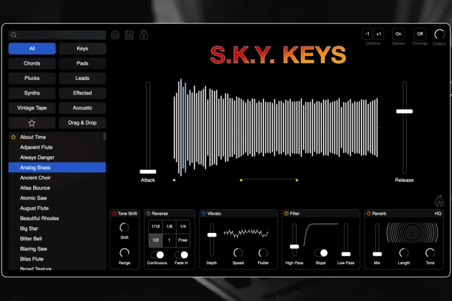Click the Reverb Tone knob
452x301 pixels.
[430, 253]
